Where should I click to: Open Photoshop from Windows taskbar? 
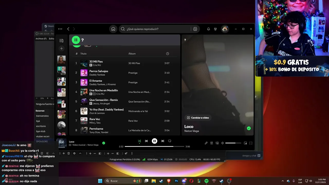pyautogui.click(x=176, y=181)
